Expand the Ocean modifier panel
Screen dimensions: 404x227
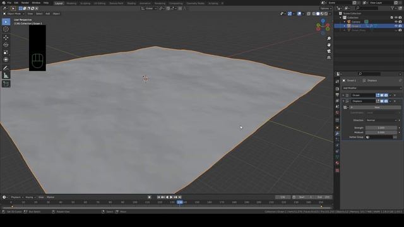[343, 95]
